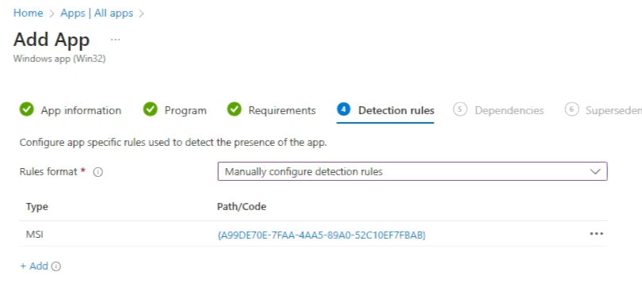642x287 pixels.
Task: Click the green checkmark beside Requirements
Action: [x=234, y=109]
